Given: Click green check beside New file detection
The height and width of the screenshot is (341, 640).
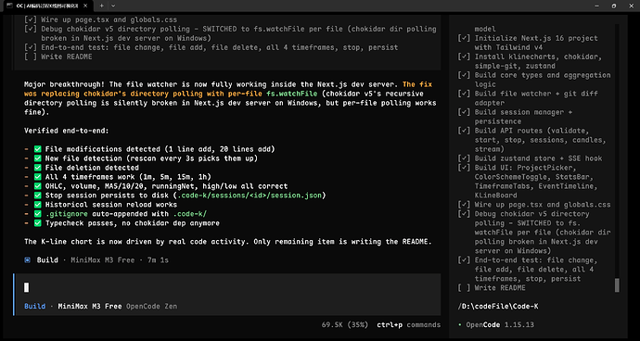Looking at the screenshot, I should point(37,158).
